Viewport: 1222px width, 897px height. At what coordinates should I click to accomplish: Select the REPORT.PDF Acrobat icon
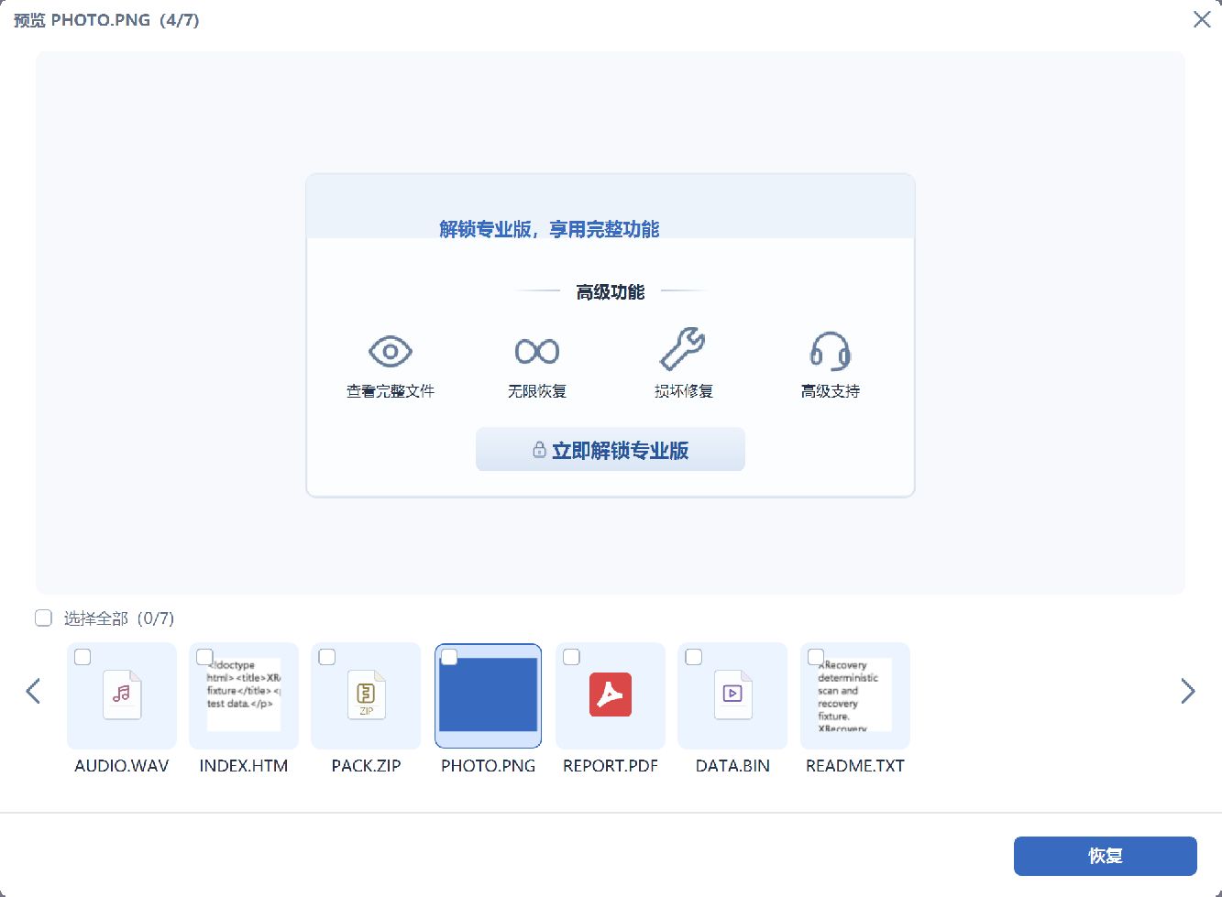coord(611,695)
